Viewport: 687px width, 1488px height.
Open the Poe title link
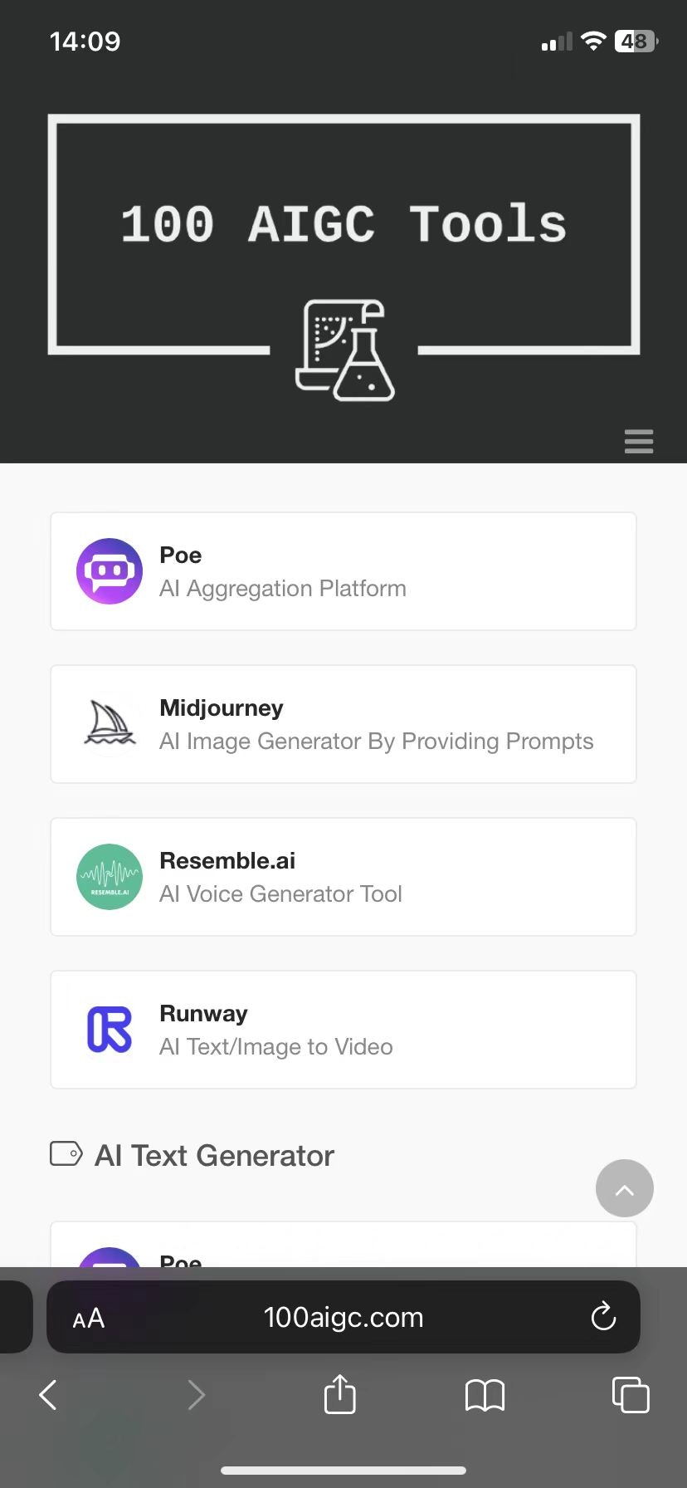pyautogui.click(x=180, y=555)
